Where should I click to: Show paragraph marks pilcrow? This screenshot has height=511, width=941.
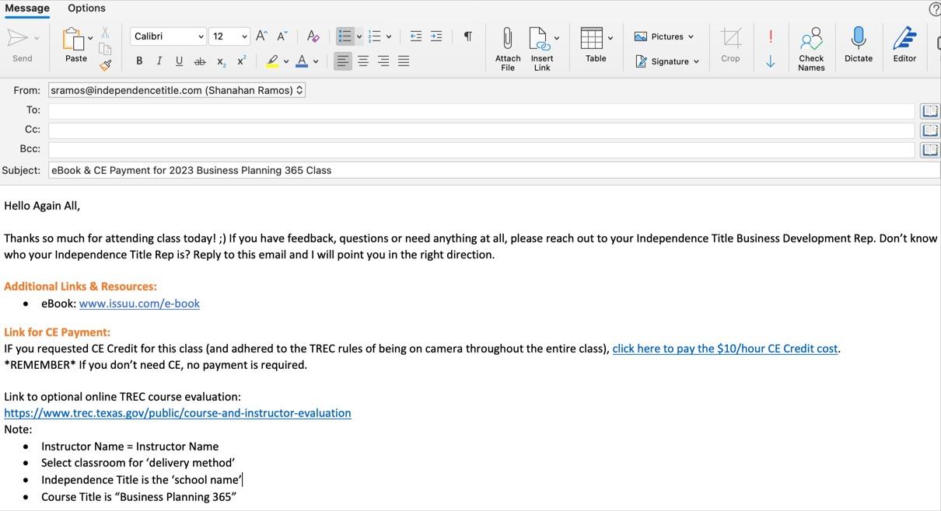[467, 36]
